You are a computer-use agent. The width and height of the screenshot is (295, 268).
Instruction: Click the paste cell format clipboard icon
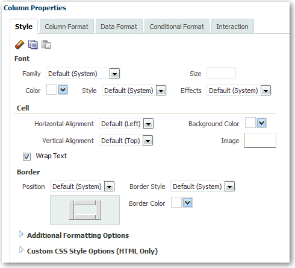pyautogui.click(x=46, y=45)
